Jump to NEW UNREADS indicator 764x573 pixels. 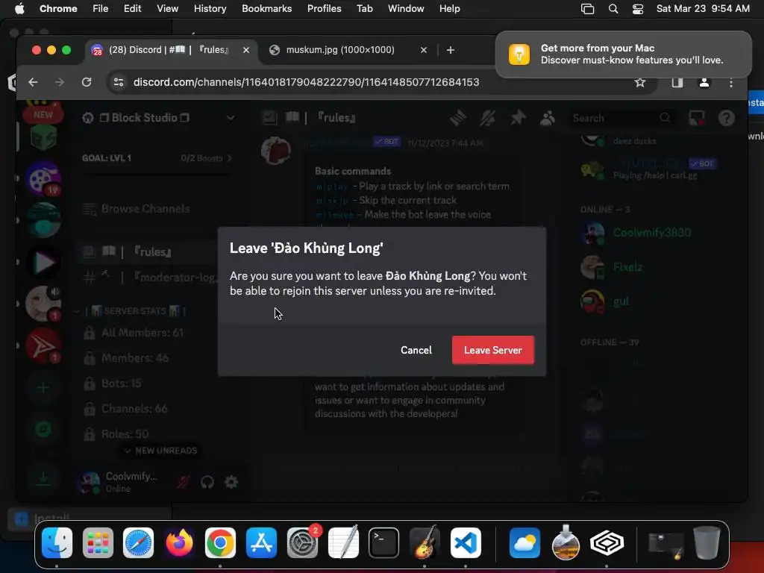click(161, 451)
